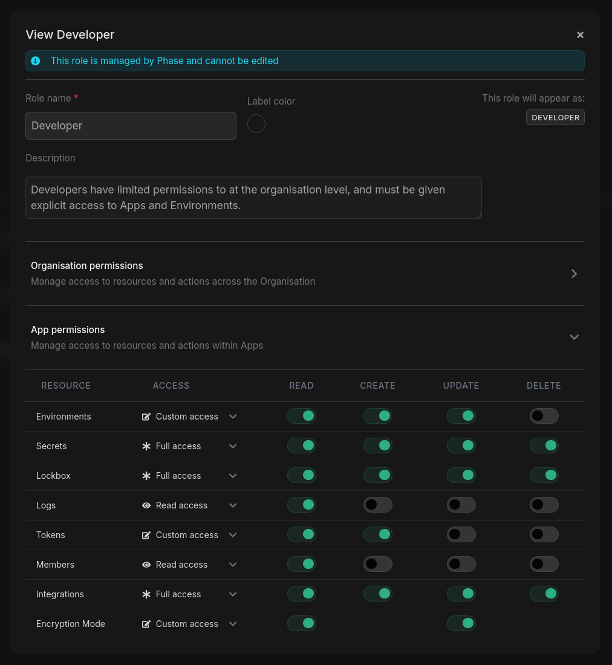Click the Full access asterisk icon for Secrets
Screen dimensions: 612x665
(146, 446)
